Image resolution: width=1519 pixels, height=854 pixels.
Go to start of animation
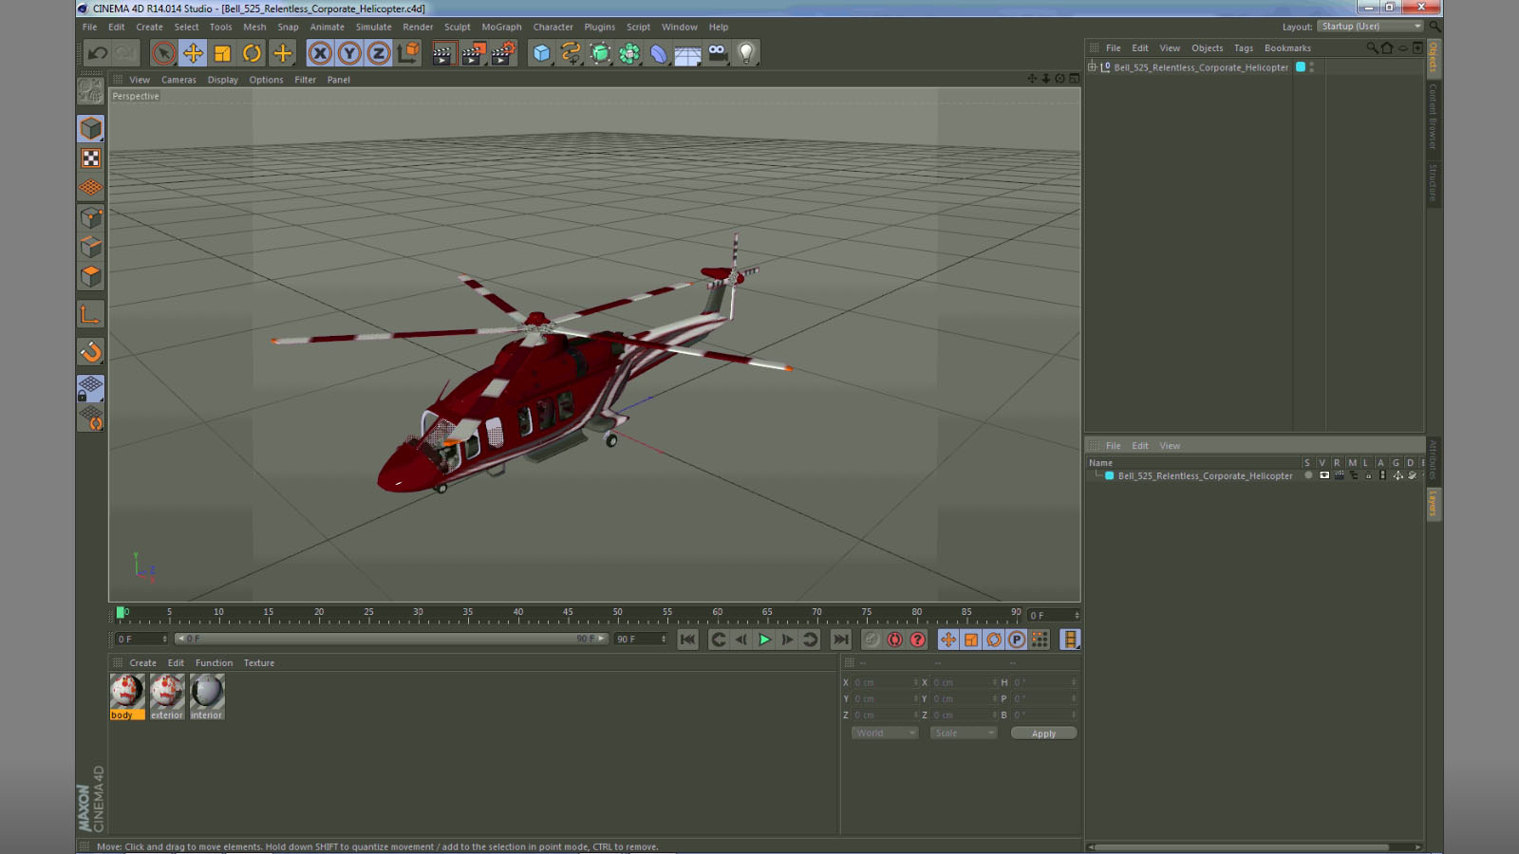click(687, 640)
